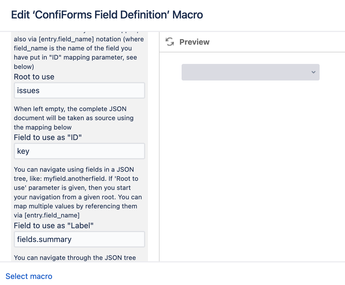
Task: Focus the 'Root to use' input containing 'issues'
Action: pos(79,90)
